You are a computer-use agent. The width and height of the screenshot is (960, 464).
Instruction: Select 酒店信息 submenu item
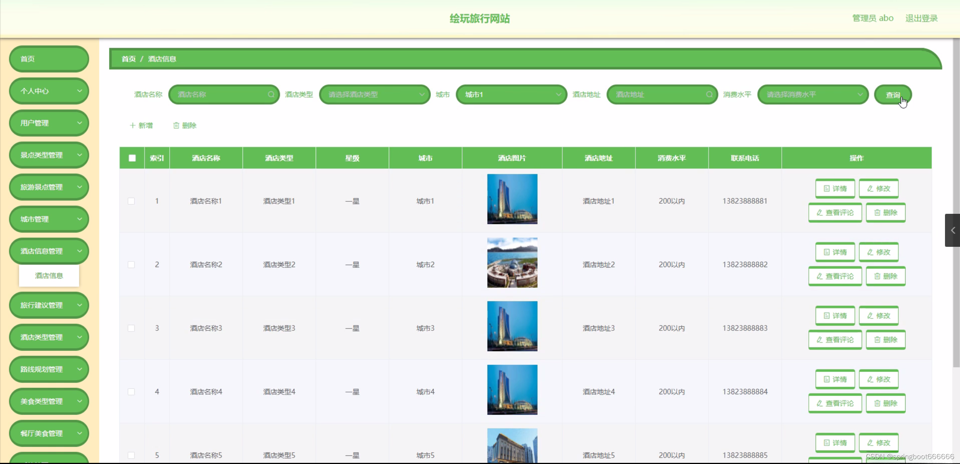(49, 276)
